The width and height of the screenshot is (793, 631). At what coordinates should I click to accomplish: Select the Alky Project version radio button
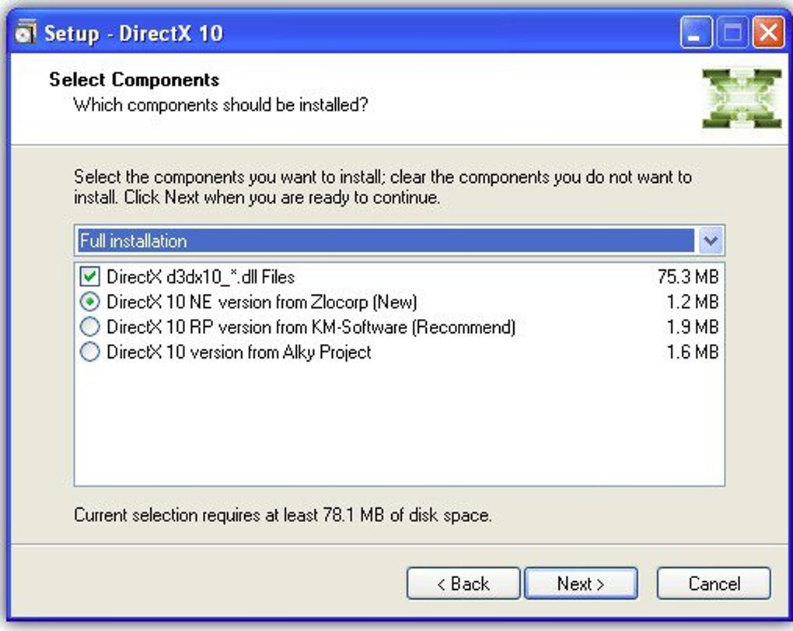(x=90, y=352)
